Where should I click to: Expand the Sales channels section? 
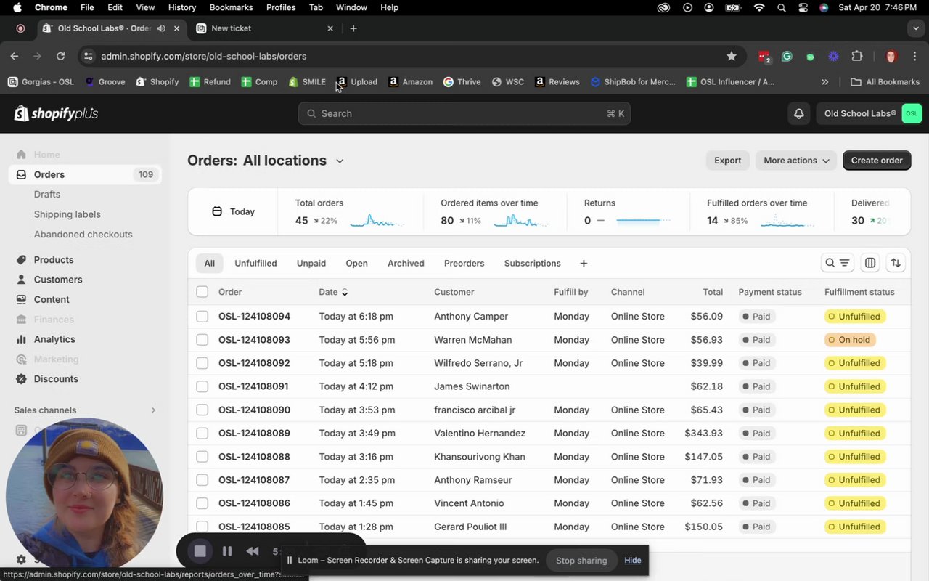click(x=153, y=410)
